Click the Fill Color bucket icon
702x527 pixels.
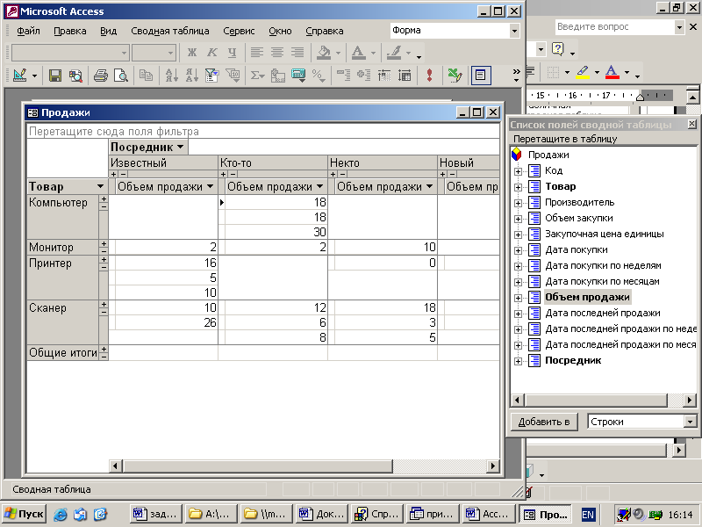(324, 53)
